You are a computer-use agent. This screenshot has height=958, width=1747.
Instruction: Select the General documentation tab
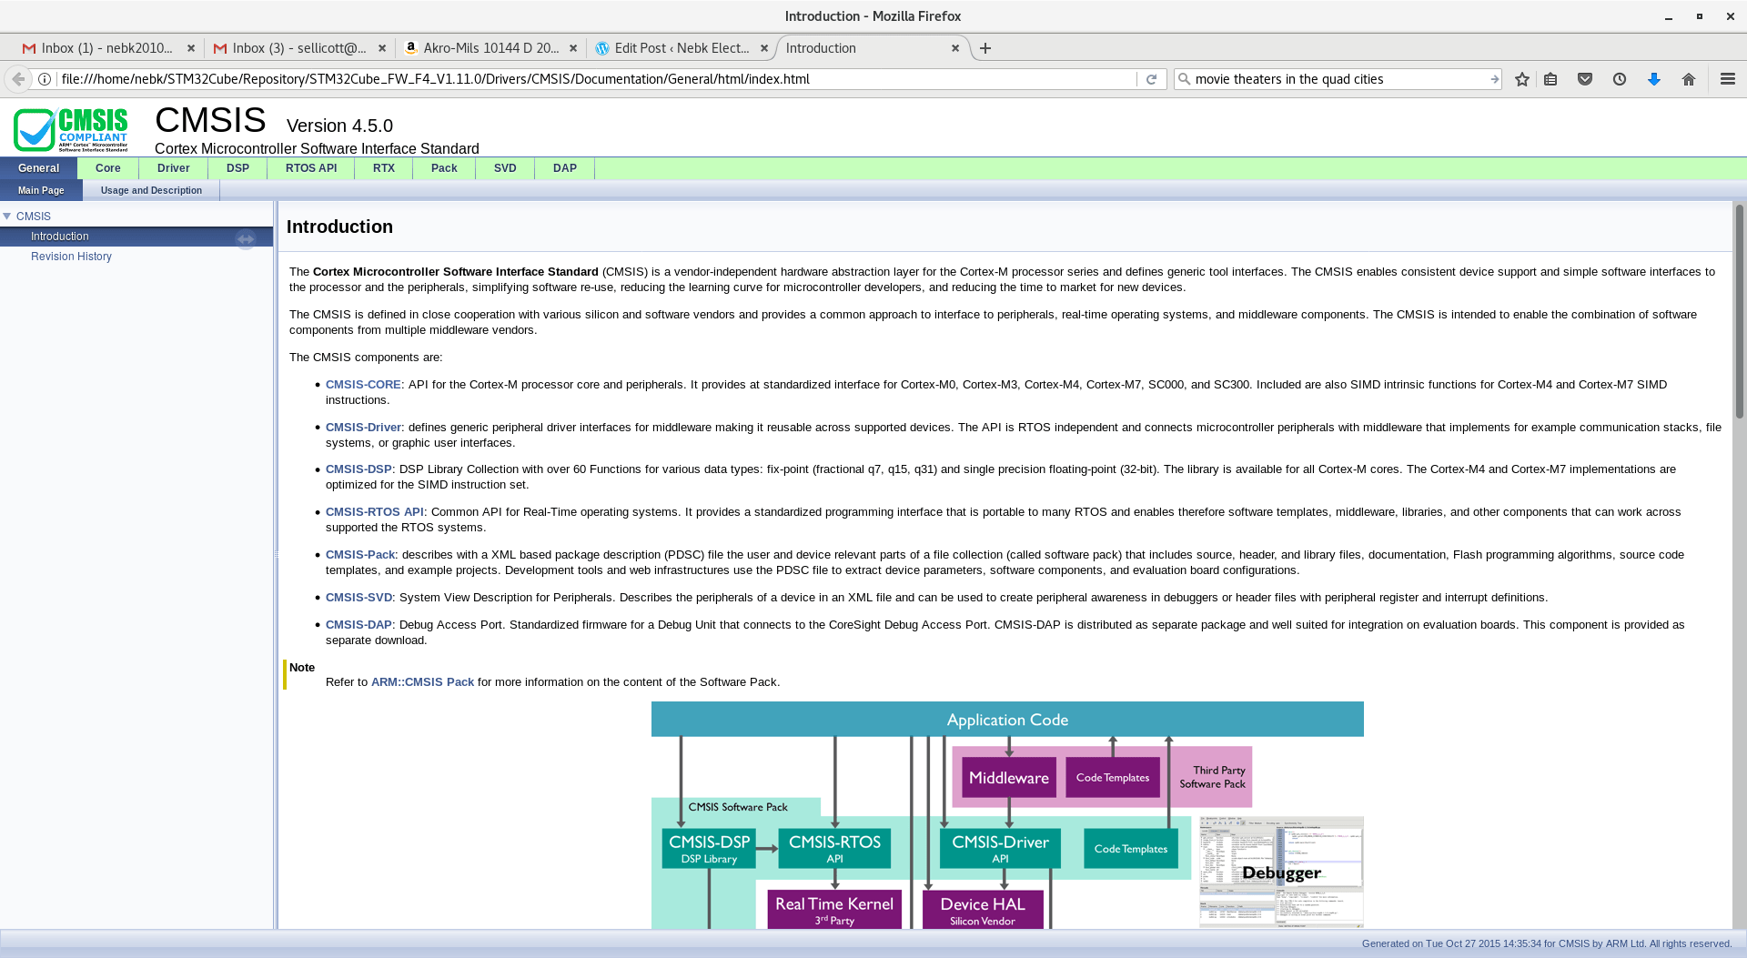(x=38, y=168)
